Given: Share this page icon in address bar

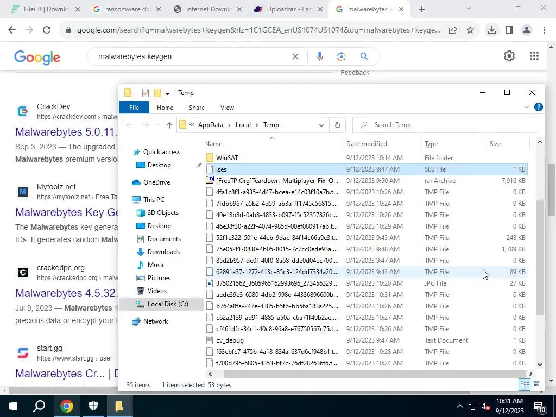Looking at the screenshot, I should (x=453, y=30).
